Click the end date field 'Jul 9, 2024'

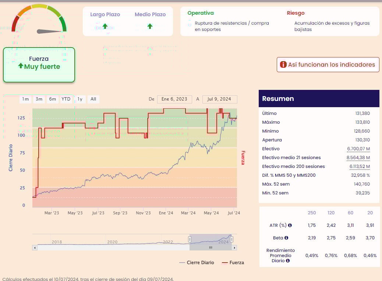[x=220, y=99]
